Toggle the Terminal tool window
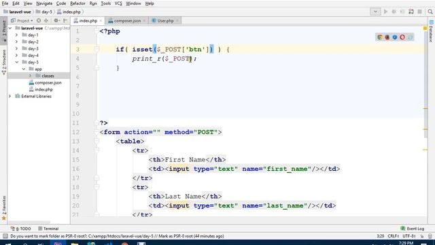 pyautogui.click(x=48, y=229)
